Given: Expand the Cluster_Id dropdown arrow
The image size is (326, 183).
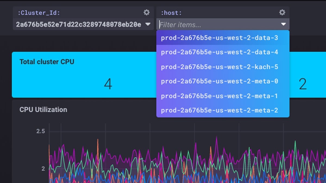Looking at the screenshot, I should coord(148,24).
